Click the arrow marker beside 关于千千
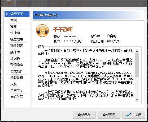The width and height of the screenshot is (148, 122). coord(7,14)
